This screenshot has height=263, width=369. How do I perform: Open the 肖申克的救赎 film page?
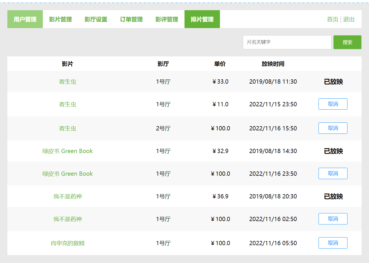click(x=67, y=243)
